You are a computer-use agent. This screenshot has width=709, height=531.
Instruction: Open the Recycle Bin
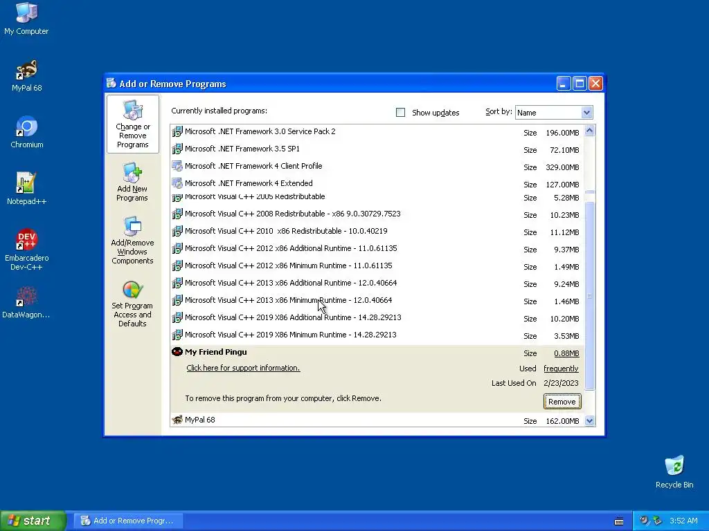(x=674, y=472)
